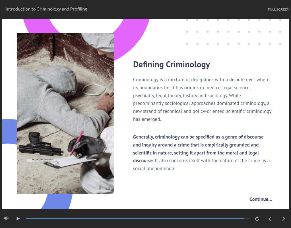This screenshot has width=291, height=228.
Task: Select the Defining Criminology heading
Action: [171, 64]
